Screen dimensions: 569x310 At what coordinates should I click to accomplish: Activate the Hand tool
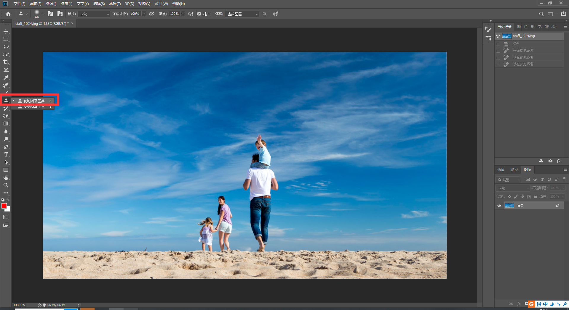6,177
